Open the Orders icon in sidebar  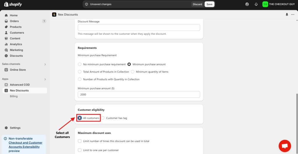[6, 21]
